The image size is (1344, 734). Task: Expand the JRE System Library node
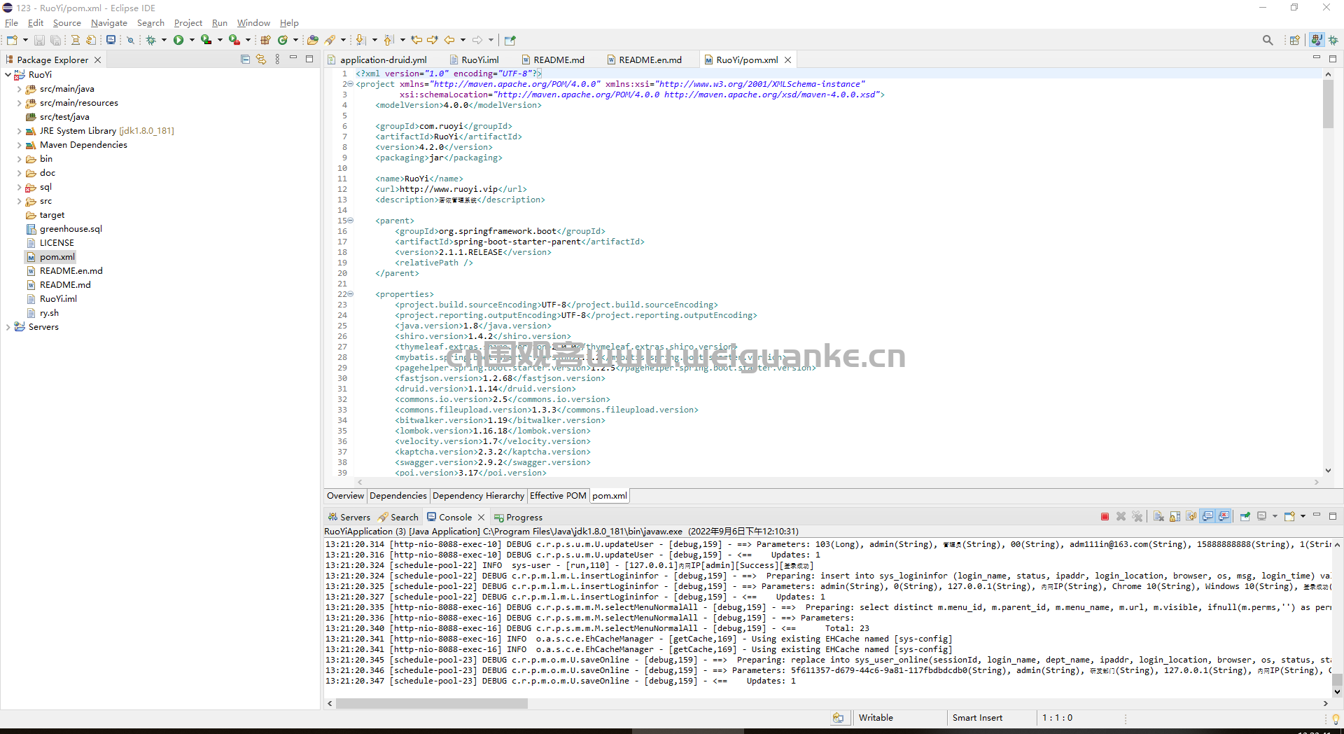pyautogui.click(x=19, y=131)
